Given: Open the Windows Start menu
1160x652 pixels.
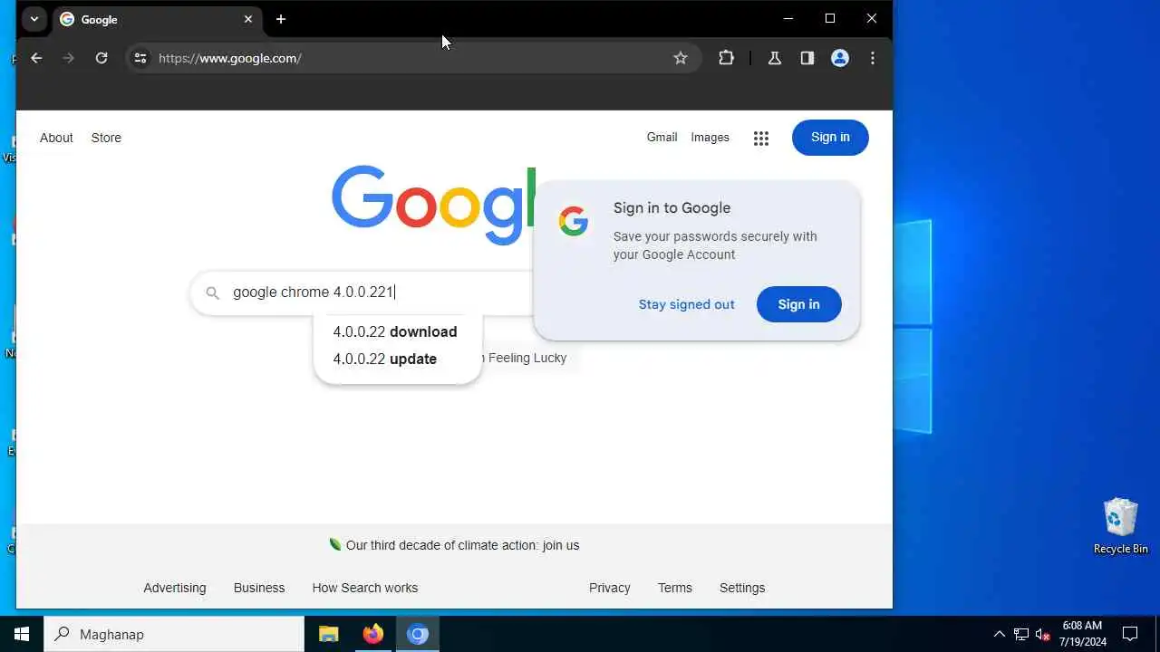Looking at the screenshot, I should (x=22, y=634).
